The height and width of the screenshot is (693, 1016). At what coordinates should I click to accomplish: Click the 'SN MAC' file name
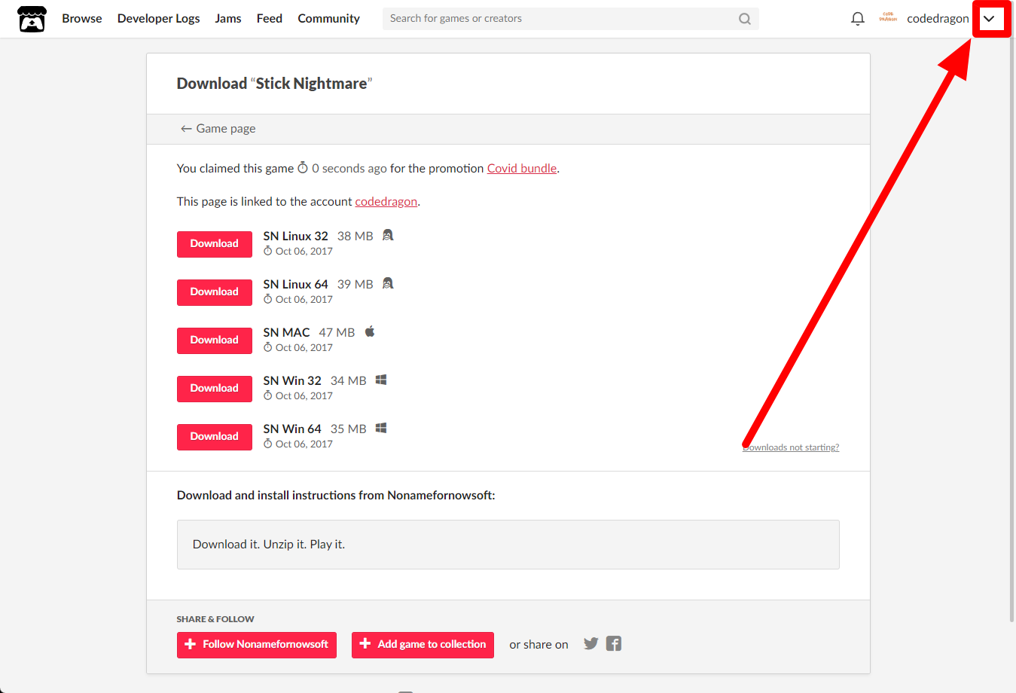[286, 333]
